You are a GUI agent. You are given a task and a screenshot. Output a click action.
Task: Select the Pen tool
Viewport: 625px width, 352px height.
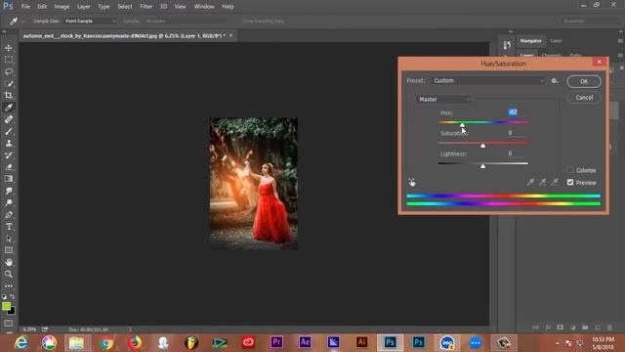click(x=9, y=215)
